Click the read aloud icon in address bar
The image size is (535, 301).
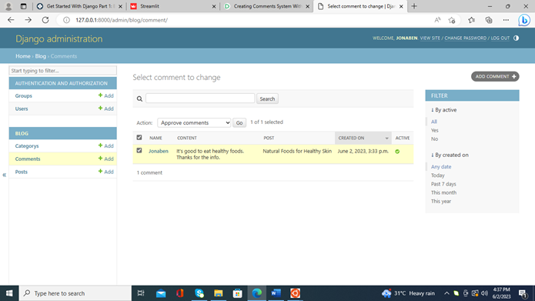point(437,20)
